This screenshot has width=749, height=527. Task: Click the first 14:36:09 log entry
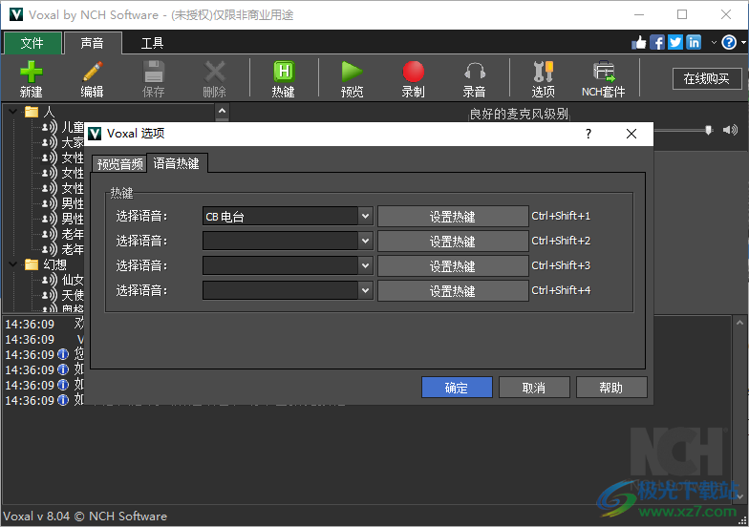(x=30, y=325)
